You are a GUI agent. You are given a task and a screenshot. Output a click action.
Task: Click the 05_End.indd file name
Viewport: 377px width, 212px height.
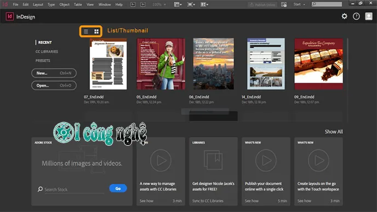coord(146,97)
